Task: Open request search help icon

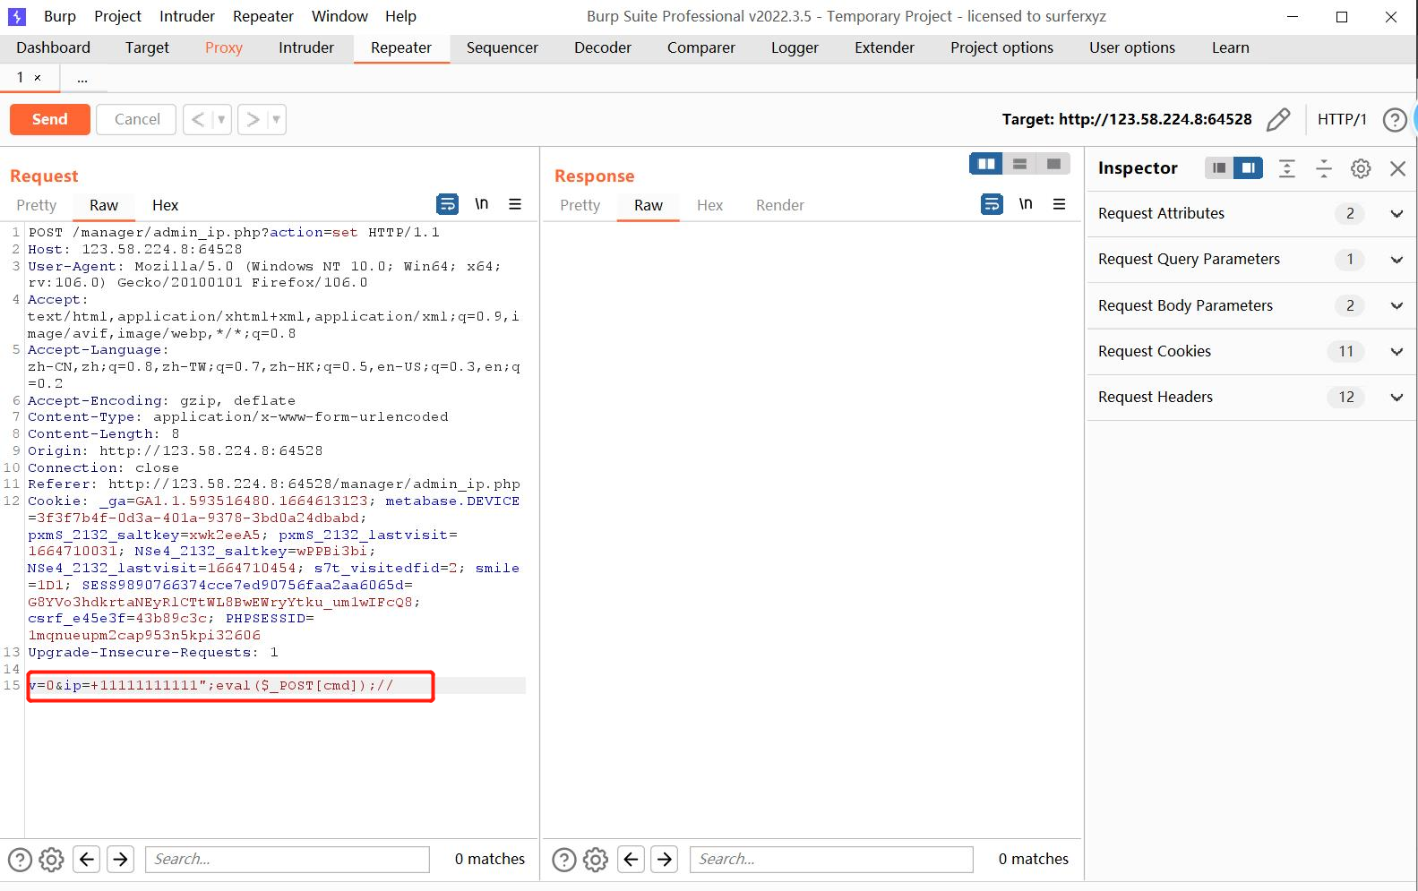Action: pos(20,860)
